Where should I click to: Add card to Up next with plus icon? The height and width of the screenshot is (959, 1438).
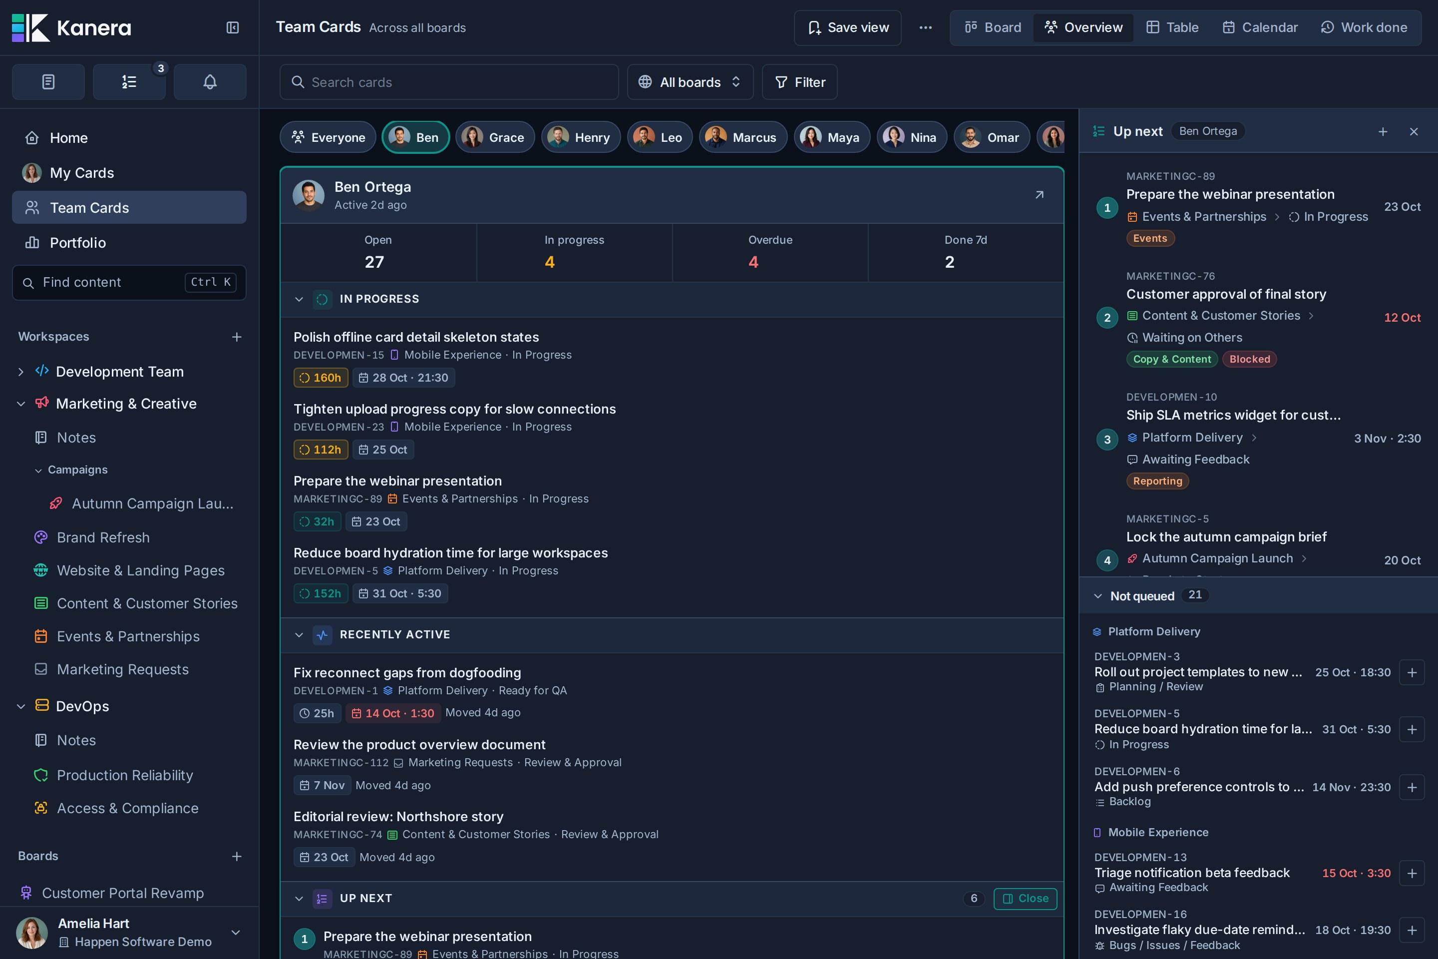tap(1383, 131)
